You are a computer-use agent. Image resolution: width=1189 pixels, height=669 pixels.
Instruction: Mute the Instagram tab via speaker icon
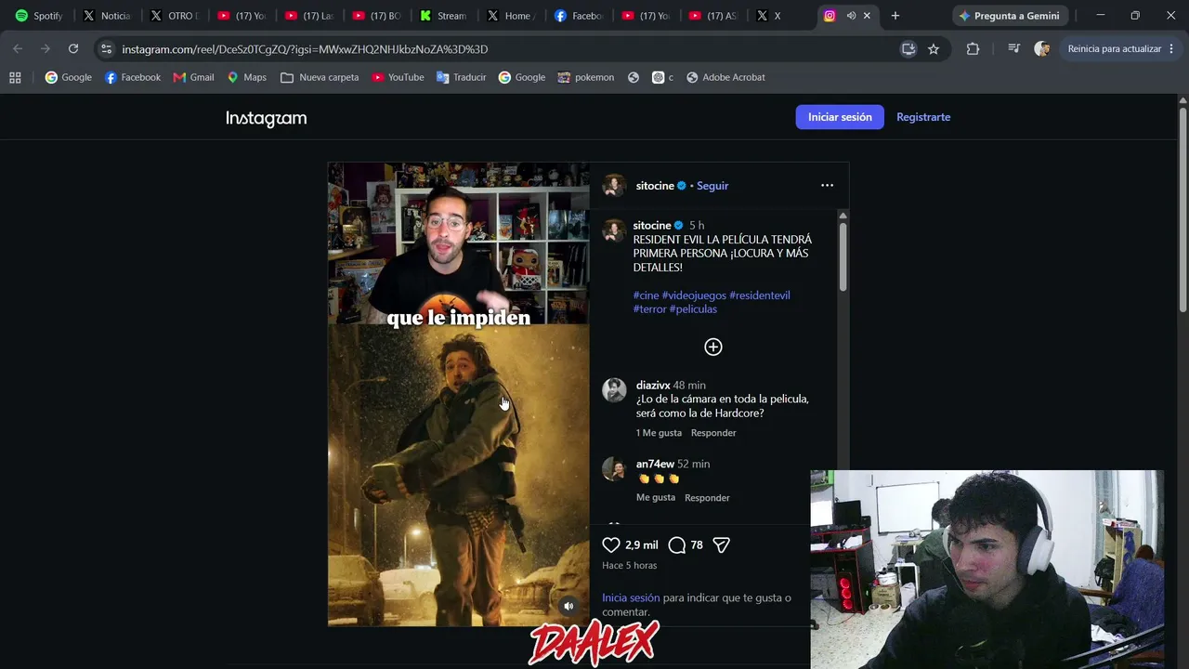[x=851, y=16]
